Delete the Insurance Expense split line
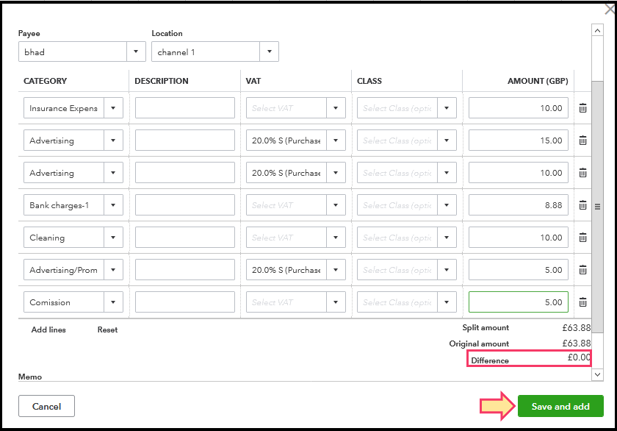Image resolution: width=617 pixels, height=431 pixels. coord(582,108)
